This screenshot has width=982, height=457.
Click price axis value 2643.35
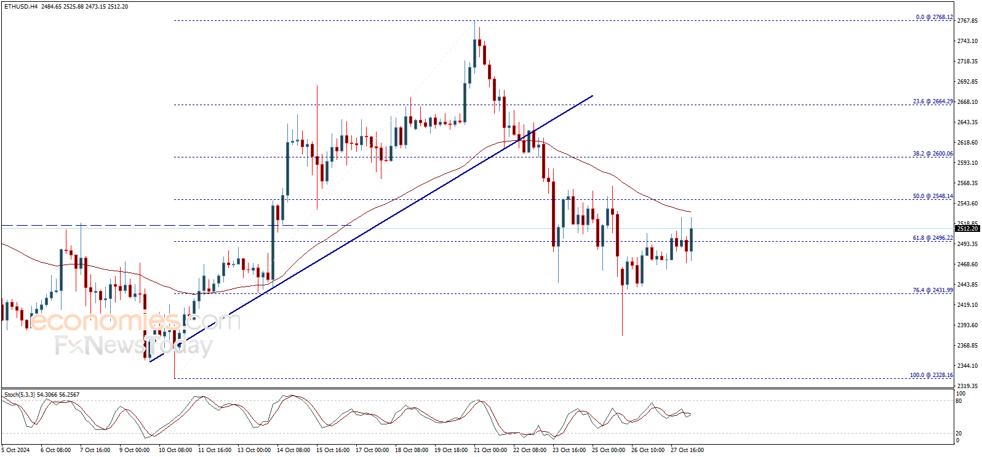(967, 122)
